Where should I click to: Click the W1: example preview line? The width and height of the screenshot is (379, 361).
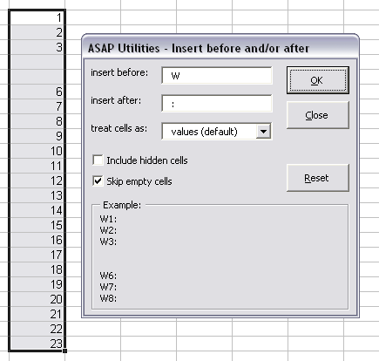coord(108,219)
